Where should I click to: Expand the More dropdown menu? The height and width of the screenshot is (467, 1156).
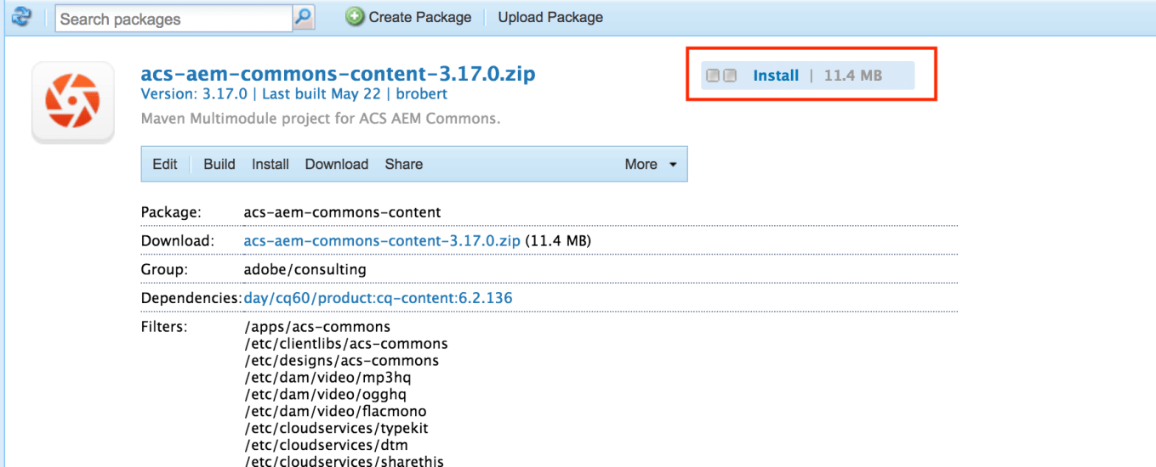coord(641,164)
